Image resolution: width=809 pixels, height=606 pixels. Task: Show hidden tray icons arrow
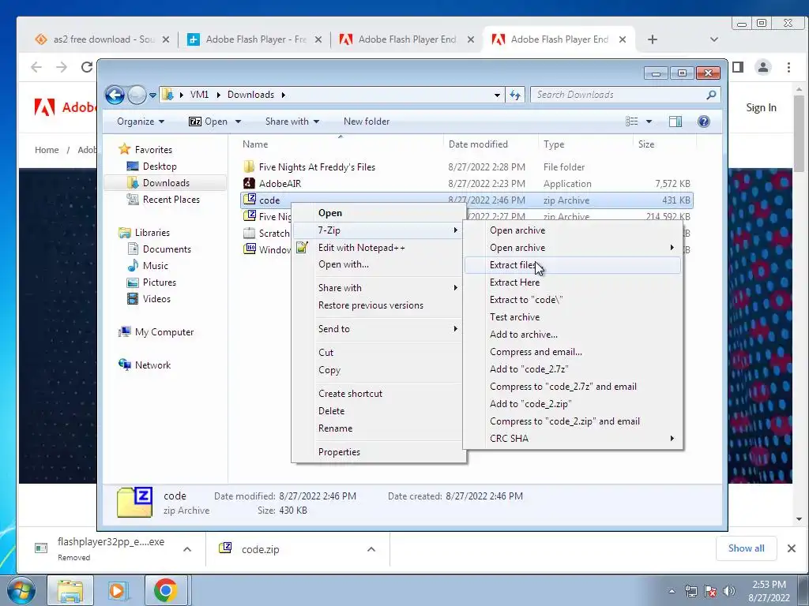pos(672,592)
